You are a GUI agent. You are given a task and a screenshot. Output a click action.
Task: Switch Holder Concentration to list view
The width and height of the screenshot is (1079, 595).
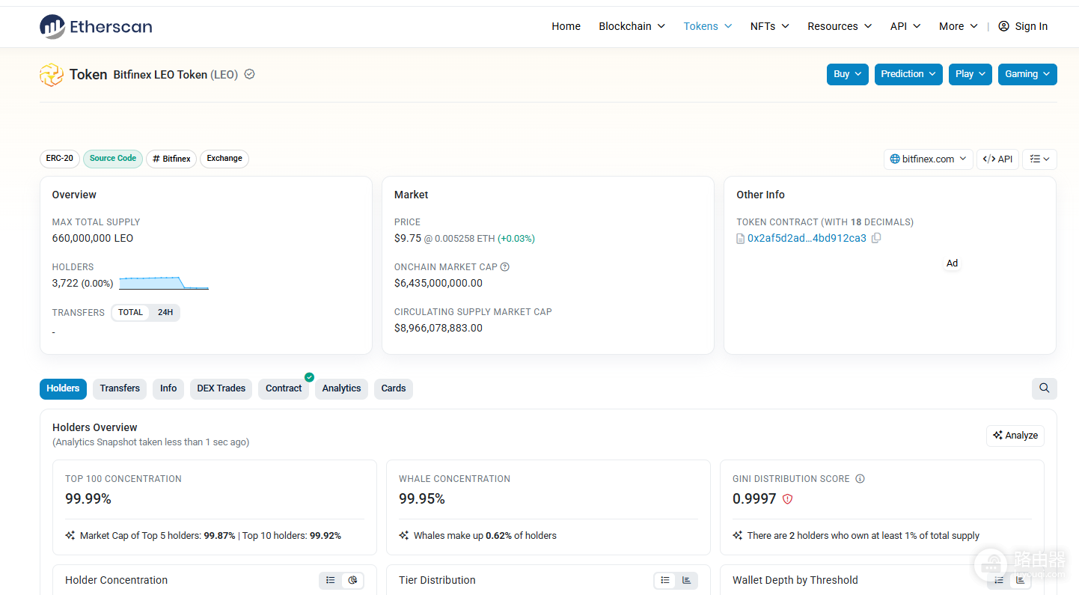coord(330,580)
